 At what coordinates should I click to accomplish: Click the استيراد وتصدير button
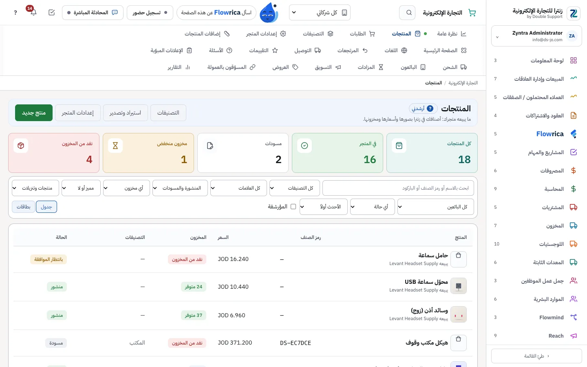[125, 113]
